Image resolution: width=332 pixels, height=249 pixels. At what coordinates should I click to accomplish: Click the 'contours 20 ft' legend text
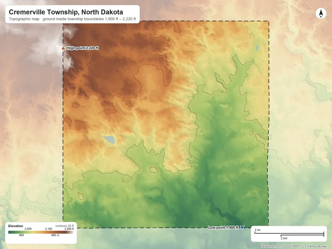tap(64, 226)
